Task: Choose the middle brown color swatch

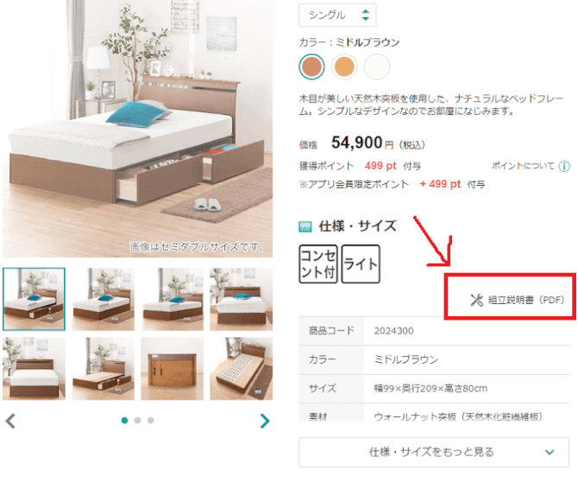Action: (x=311, y=67)
